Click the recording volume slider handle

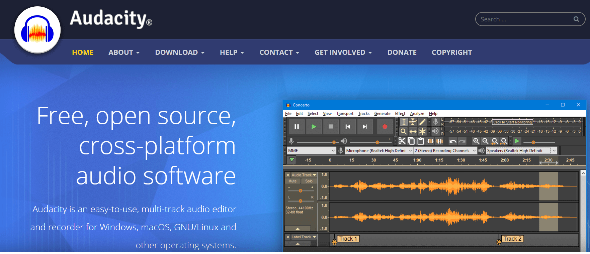(334, 142)
